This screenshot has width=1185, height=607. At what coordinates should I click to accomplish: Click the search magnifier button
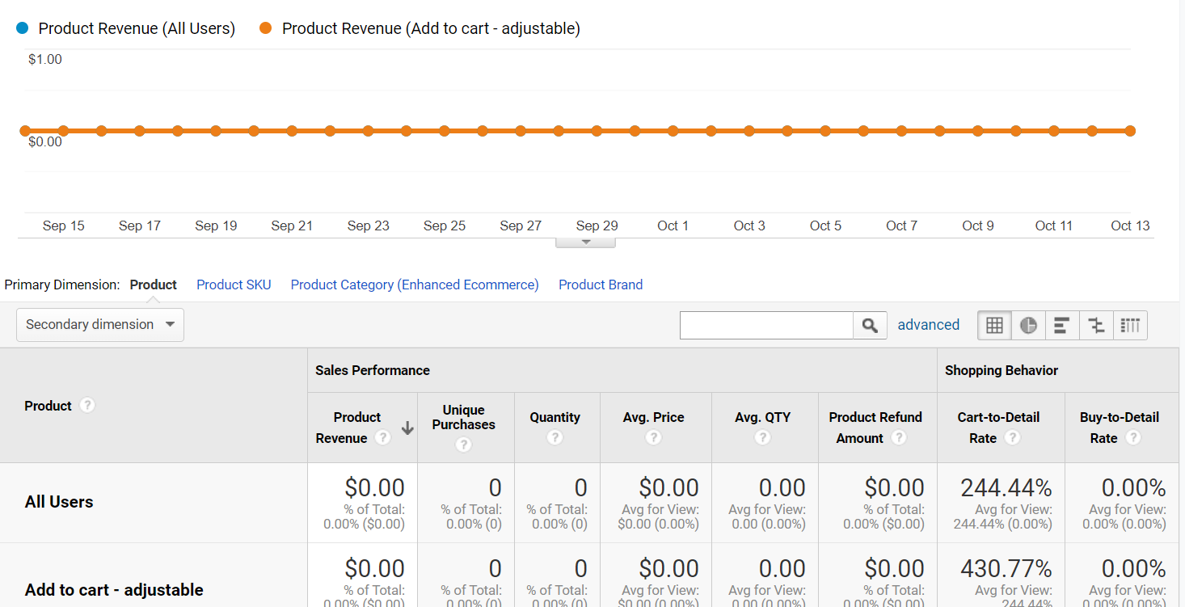(x=870, y=325)
